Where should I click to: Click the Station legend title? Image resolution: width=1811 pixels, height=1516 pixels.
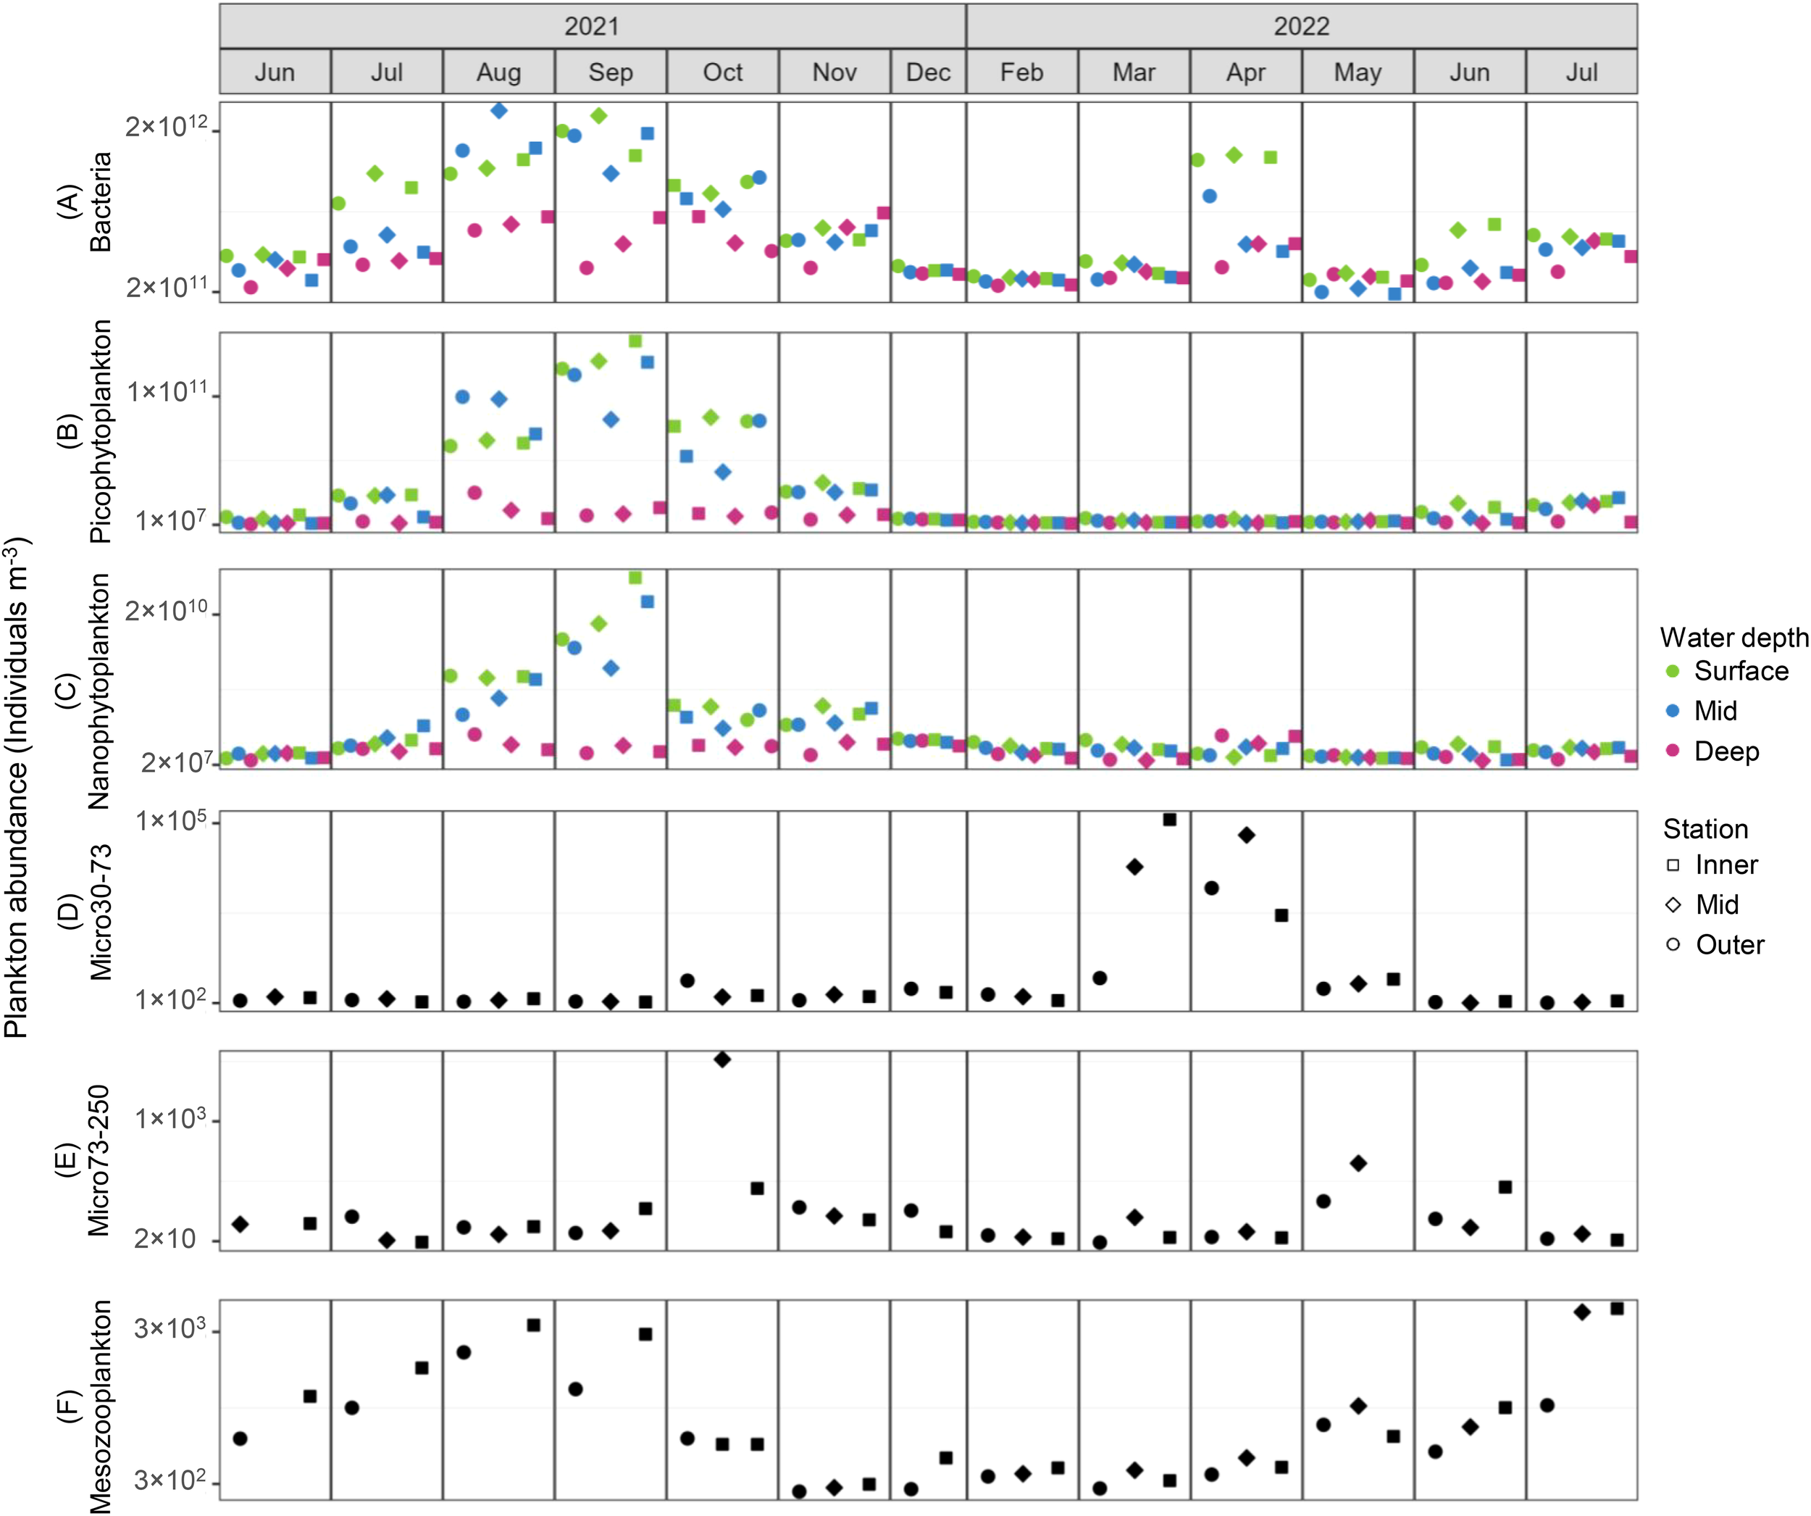click(x=1705, y=828)
